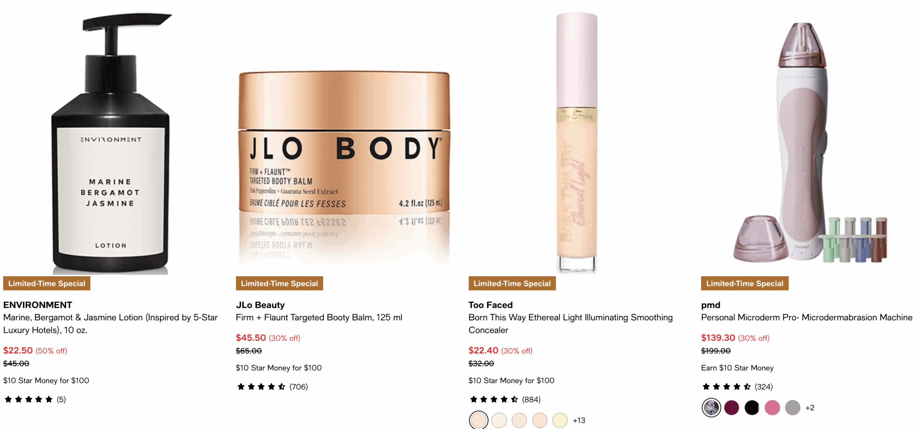This screenshot has width=919, height=429.
Task: Choose the black pmd color swatch
Action: [752, 407]
